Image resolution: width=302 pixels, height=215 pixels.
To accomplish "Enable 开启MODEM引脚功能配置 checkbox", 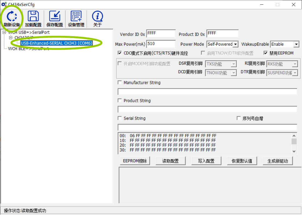I will click(120, 64).
